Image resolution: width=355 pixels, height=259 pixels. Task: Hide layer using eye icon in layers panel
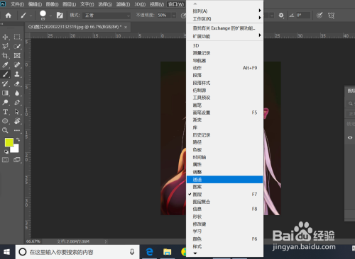(x=350, y=137)
